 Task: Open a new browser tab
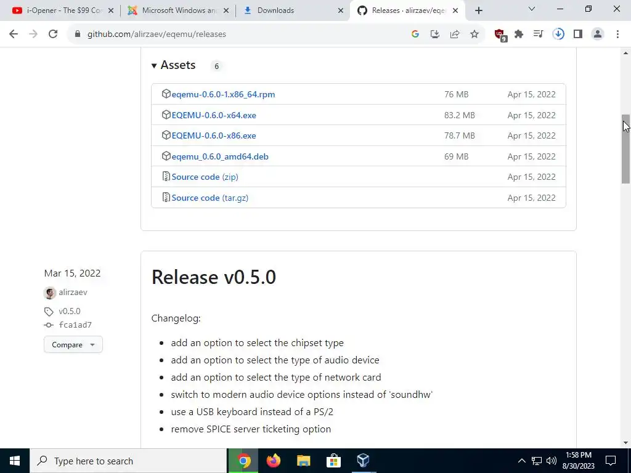[478, 11]
